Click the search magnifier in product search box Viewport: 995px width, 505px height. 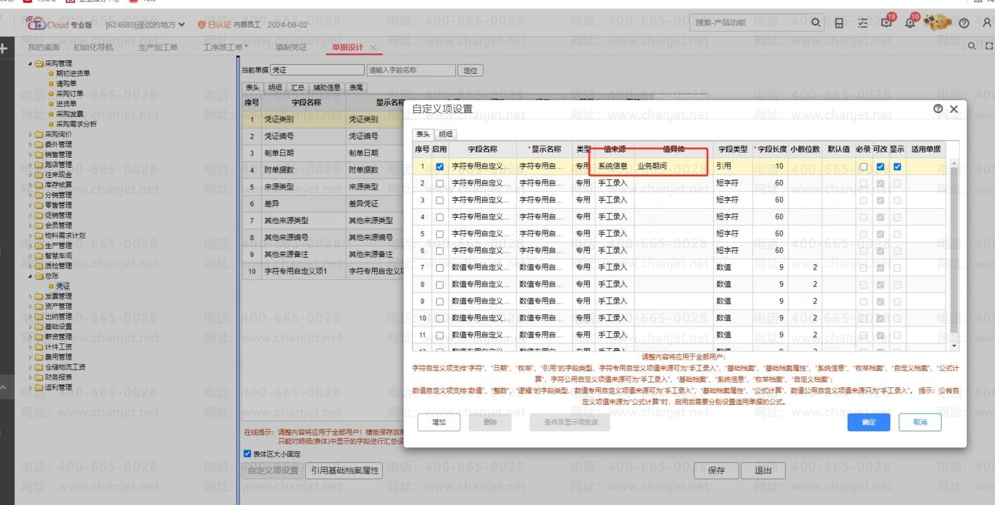coord(817,24)
